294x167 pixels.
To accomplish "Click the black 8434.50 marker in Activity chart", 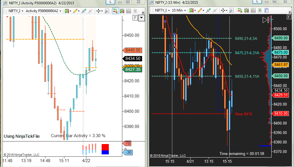I will [x=132, y=59].
